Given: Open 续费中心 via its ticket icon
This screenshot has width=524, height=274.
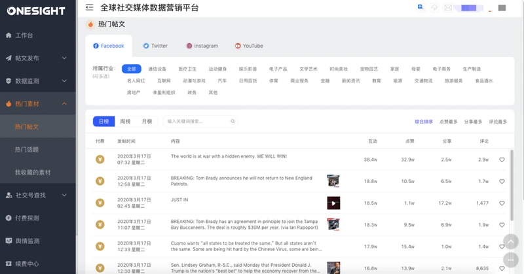Looking at the screenshot, I should point(9,264).
